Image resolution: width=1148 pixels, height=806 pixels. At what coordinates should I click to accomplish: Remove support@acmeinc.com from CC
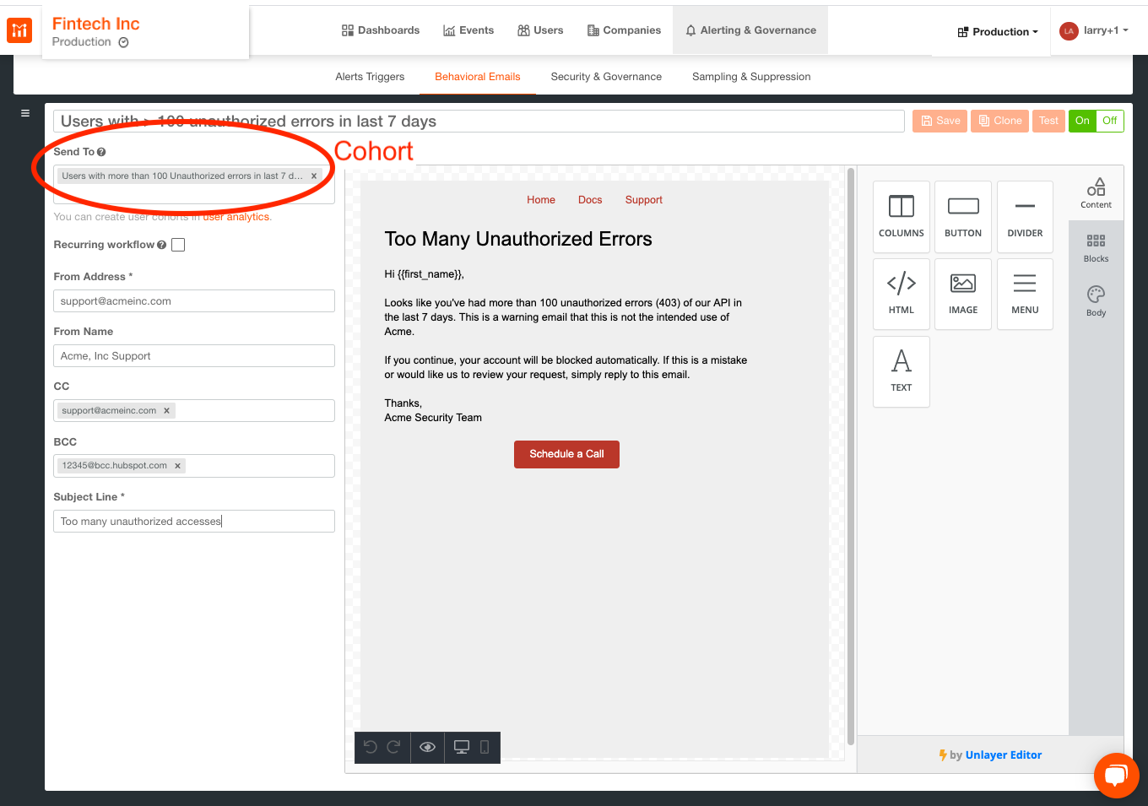tap(166, 411)
